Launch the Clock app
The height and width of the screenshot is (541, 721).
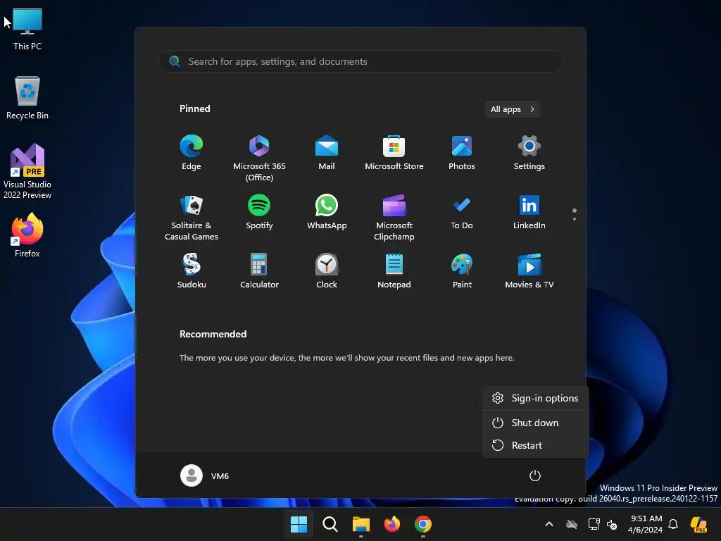click(x=327, y=271)
